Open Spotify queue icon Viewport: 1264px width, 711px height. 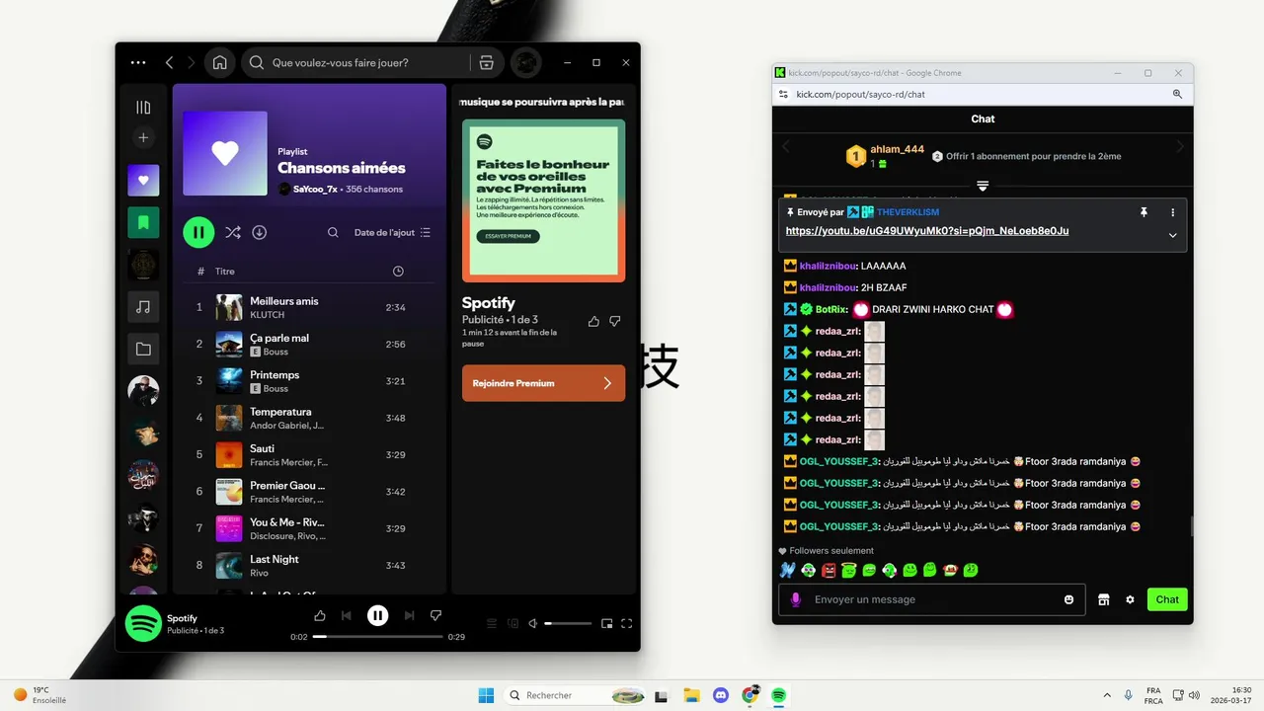click(491, 623)
